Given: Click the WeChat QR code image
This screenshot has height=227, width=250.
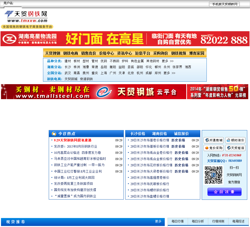Looking at the screenshot, I should click(213, 175).
